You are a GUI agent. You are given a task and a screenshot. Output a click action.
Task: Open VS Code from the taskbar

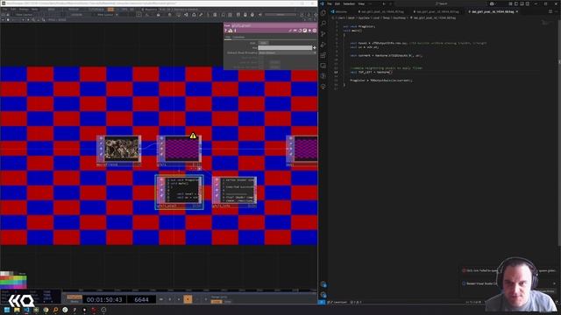click(26, 310)
